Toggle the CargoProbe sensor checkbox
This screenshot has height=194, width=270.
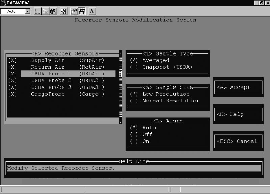pos(12,94)
